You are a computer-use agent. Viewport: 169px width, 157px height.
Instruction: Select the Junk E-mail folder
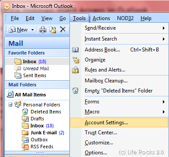[44, 133]
